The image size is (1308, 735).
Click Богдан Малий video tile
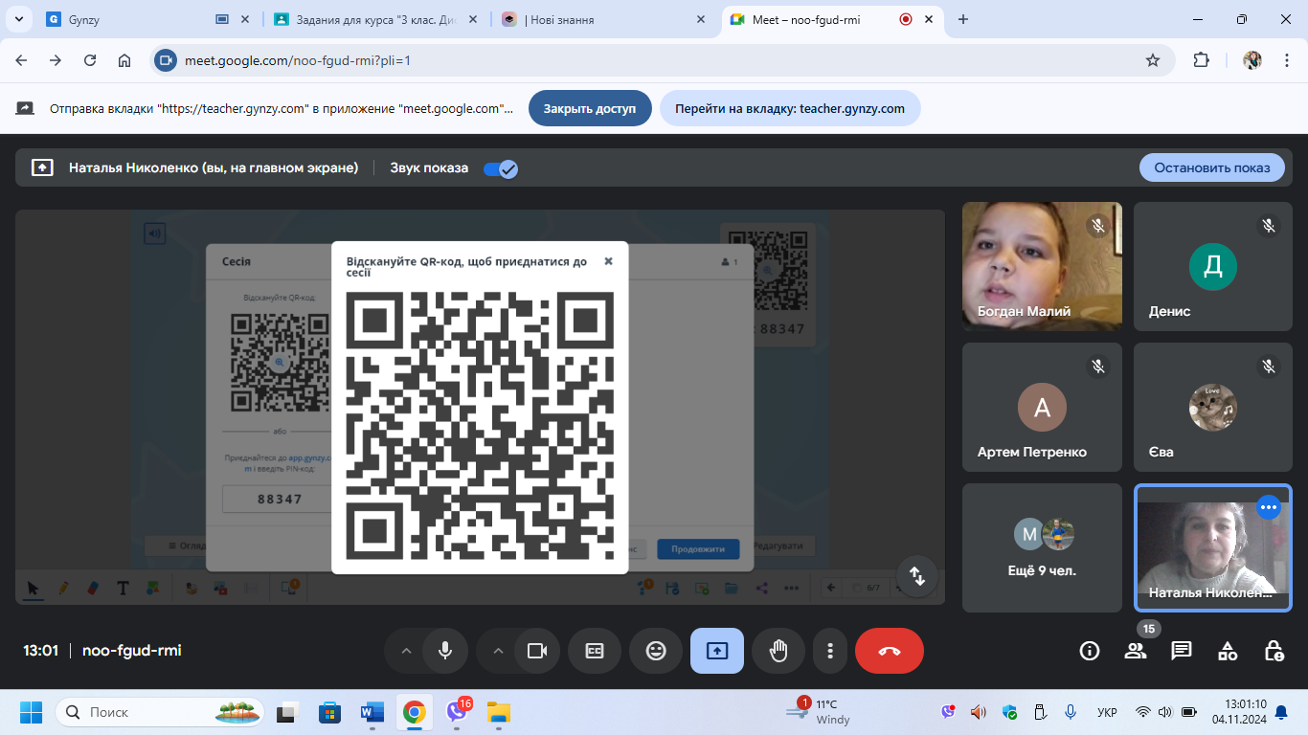tap(1042, 266)
